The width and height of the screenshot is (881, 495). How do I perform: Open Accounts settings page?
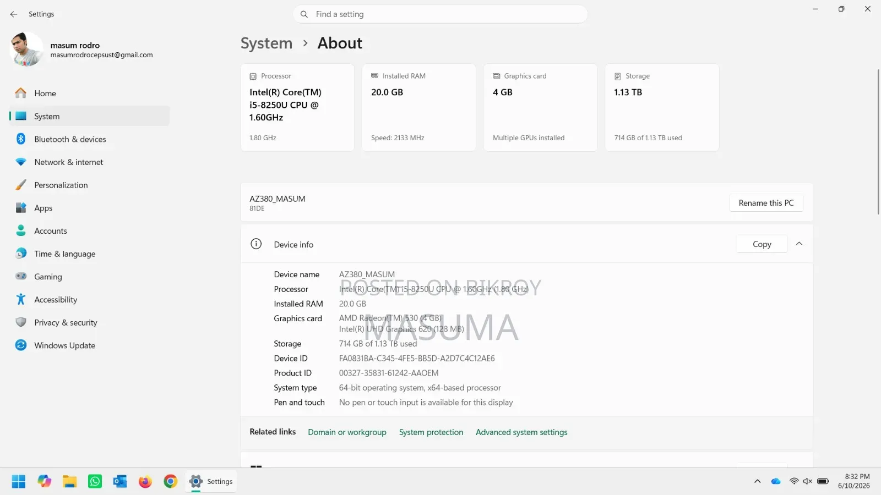click(x=89, y=231)
